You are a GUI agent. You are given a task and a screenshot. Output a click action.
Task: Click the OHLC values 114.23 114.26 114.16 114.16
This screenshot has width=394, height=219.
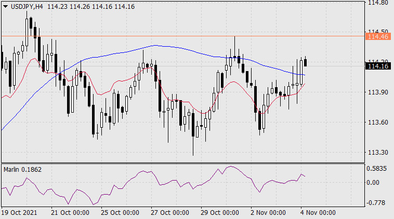91,7
